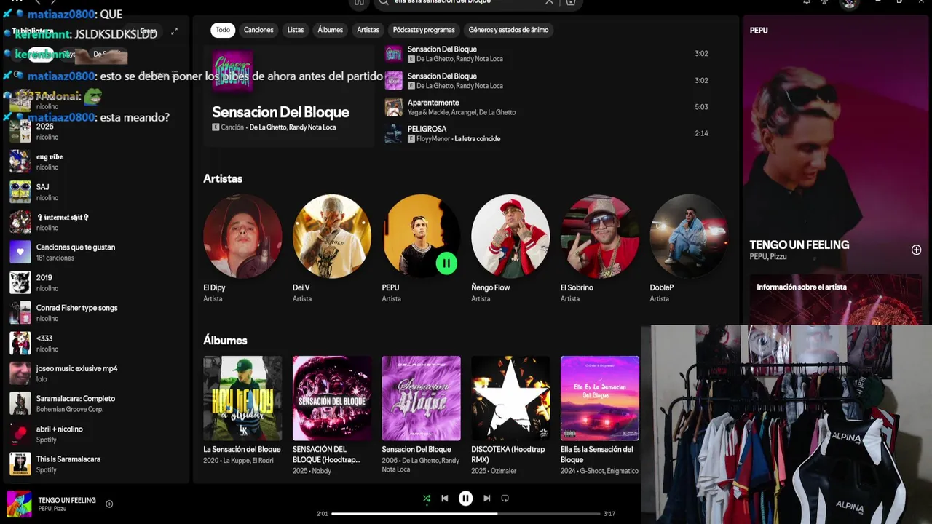The image size is (932, 524).
Task: Open the SAJ playlist
Action: point(96,192)
